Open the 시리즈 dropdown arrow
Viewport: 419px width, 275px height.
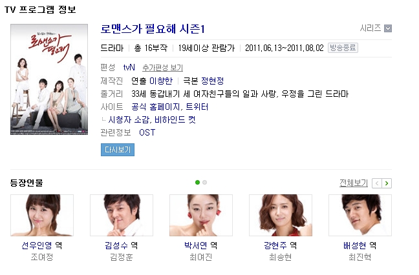[388, 28]
